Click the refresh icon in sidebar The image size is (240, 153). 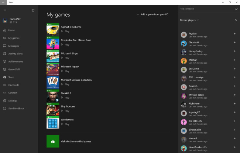click(33, 10)
